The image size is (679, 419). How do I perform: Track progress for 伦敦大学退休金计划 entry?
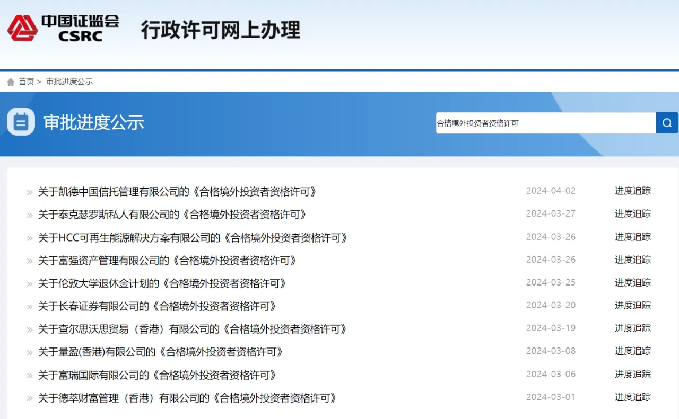[632, 283]
